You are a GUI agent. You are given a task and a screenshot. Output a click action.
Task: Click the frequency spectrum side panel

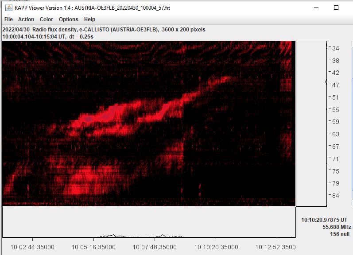click(311, 124)
